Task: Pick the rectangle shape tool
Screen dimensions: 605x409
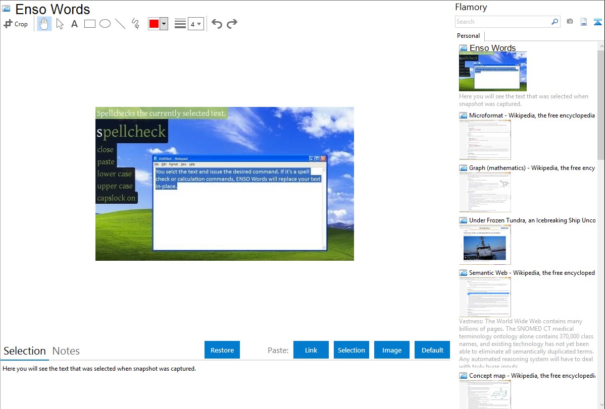Action: tap(89, 24)
